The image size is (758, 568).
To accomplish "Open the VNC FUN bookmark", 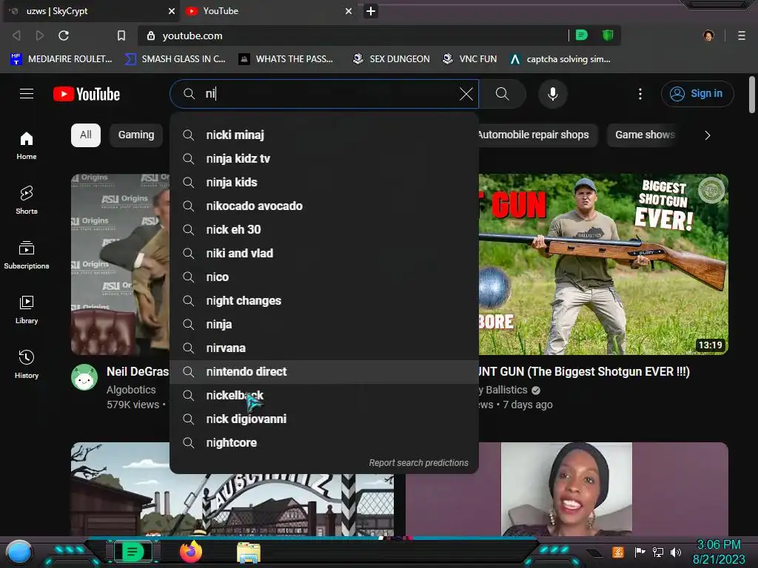I will pyautogui.click(x=470, y=59).
